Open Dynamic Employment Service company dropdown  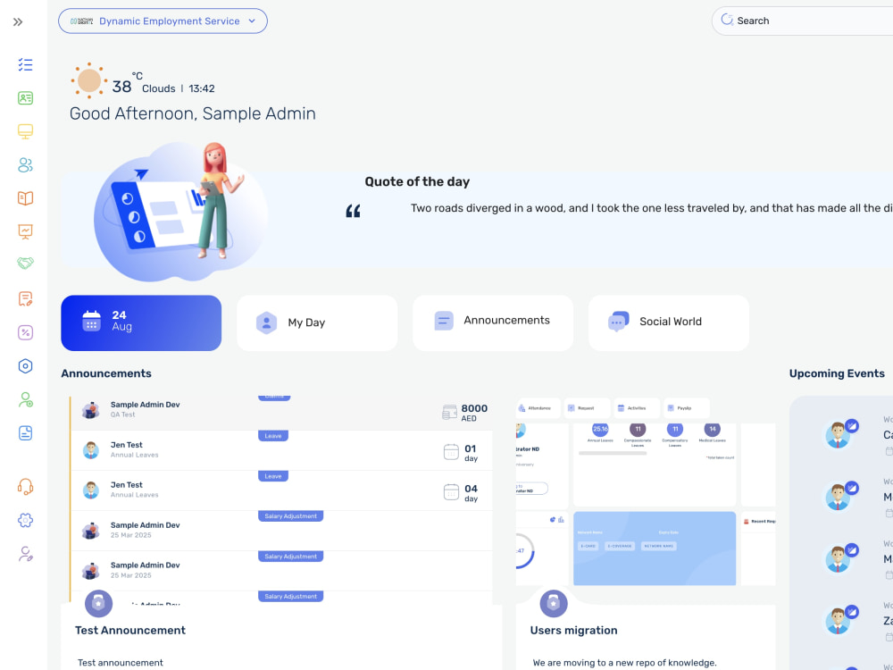pyautogui.click(x=163, y=21)
